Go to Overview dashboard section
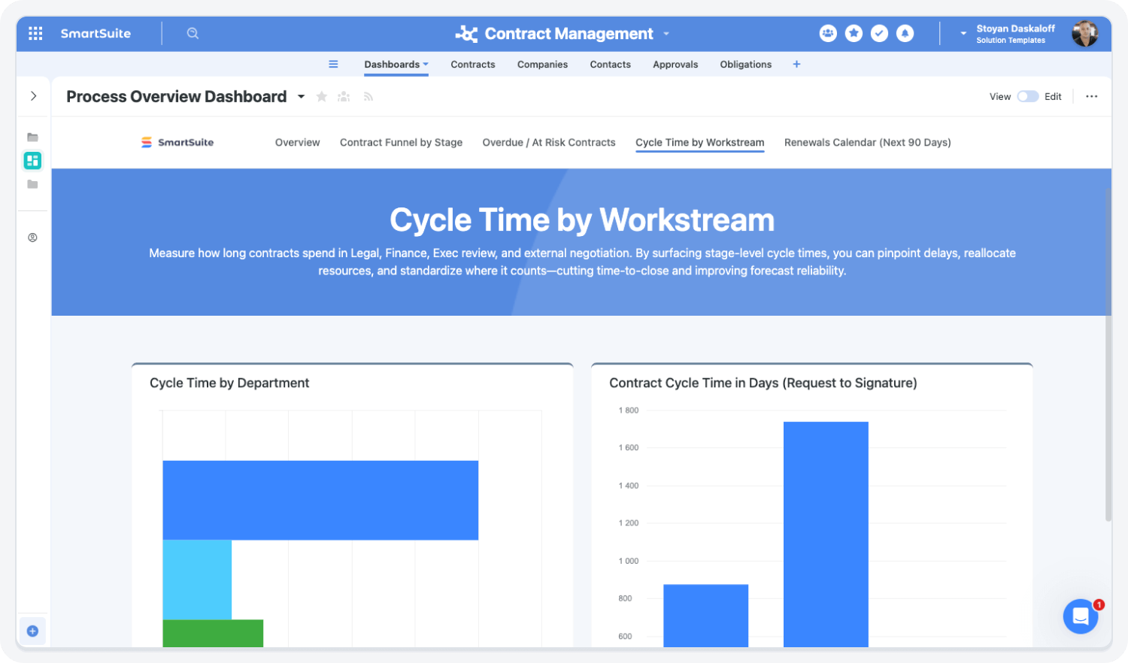Viewport: 1128px width, 663px height. click(x=297, y=142)
